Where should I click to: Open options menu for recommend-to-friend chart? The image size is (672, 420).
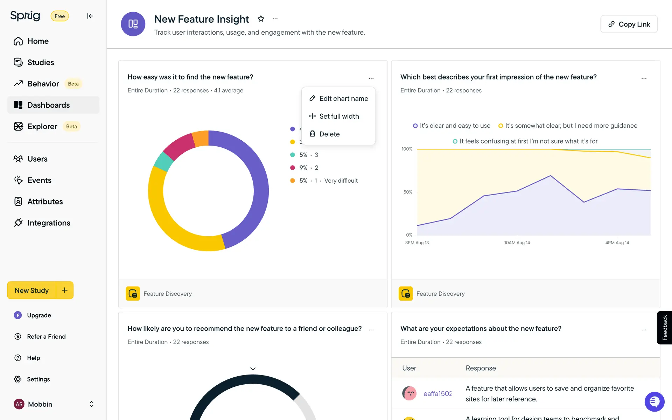coord(371,330)
